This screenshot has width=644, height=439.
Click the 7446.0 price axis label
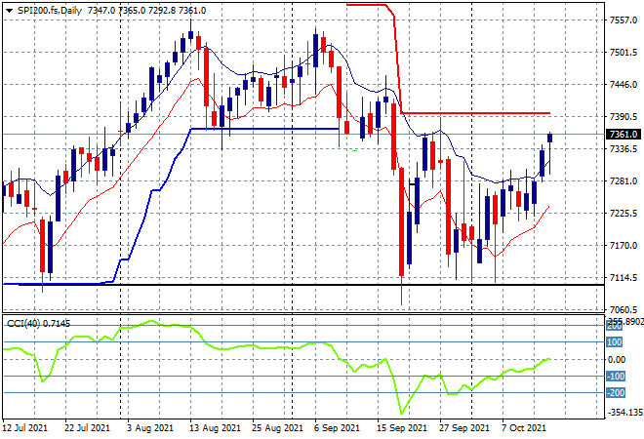624,85
